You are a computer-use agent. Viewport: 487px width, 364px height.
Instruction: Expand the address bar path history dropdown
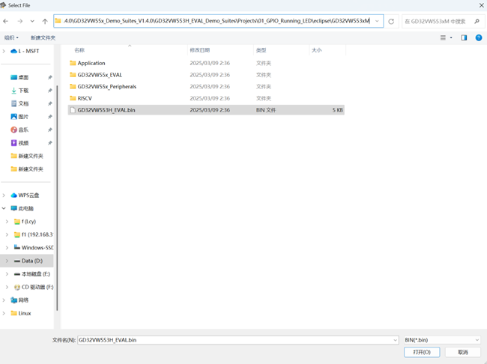[x=377, y=21]
